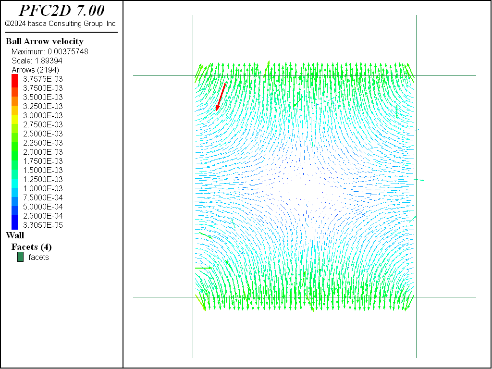The image size is (492, 369).
Task: Click the dark blue 3.3050E-05 legend swatch
Action: tap(14, 225)
